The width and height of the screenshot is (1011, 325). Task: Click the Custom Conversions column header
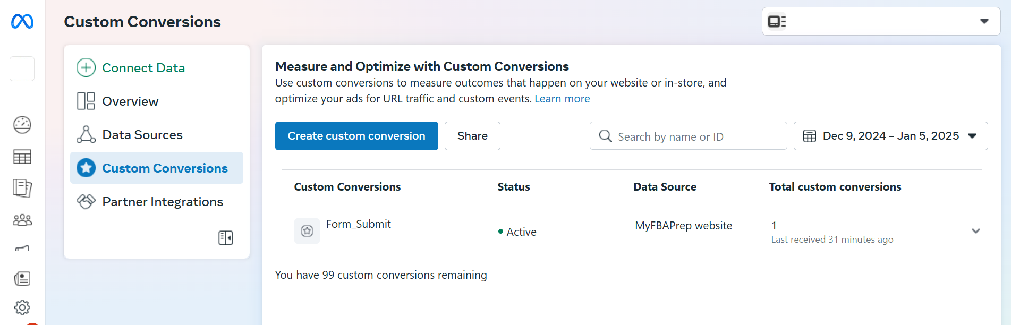[x=347, y=187]
